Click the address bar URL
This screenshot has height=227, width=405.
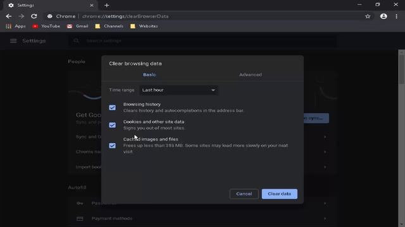[x=125, y=16]
